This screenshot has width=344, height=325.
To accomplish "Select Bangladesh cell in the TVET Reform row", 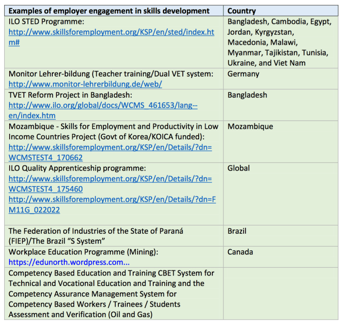I will pyautogui.click(x=247, y=95).
